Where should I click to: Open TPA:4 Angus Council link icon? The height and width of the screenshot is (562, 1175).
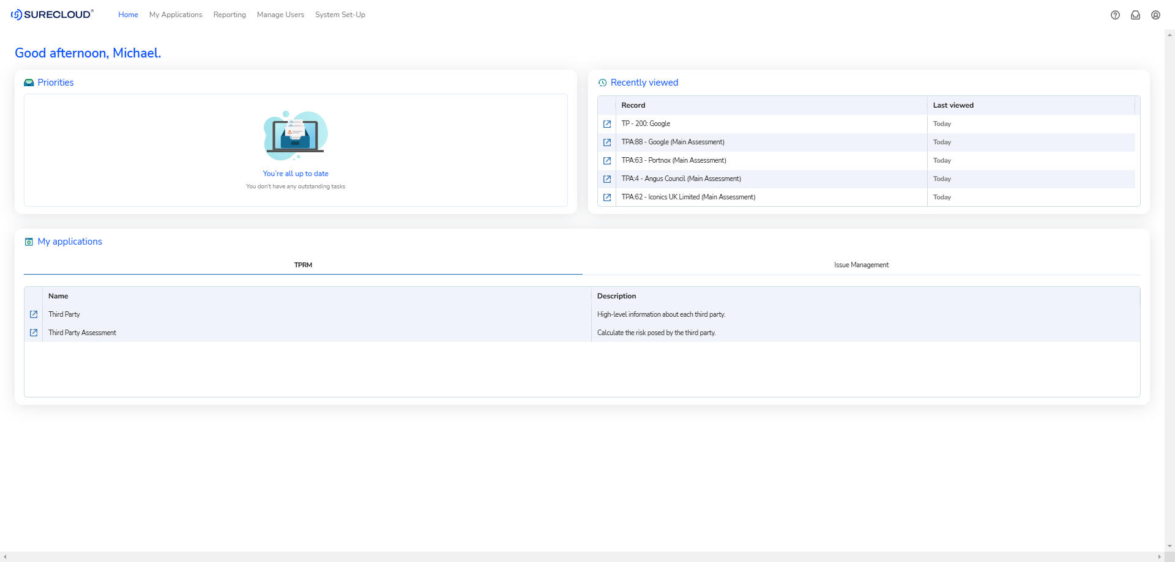click(607, 179)
